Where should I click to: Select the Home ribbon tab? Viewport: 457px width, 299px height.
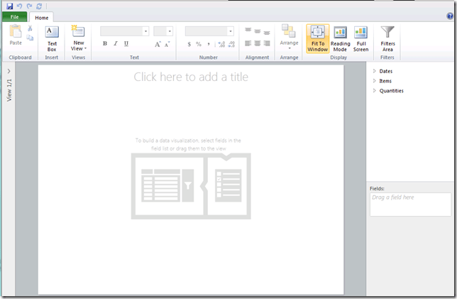coord(42,17)
